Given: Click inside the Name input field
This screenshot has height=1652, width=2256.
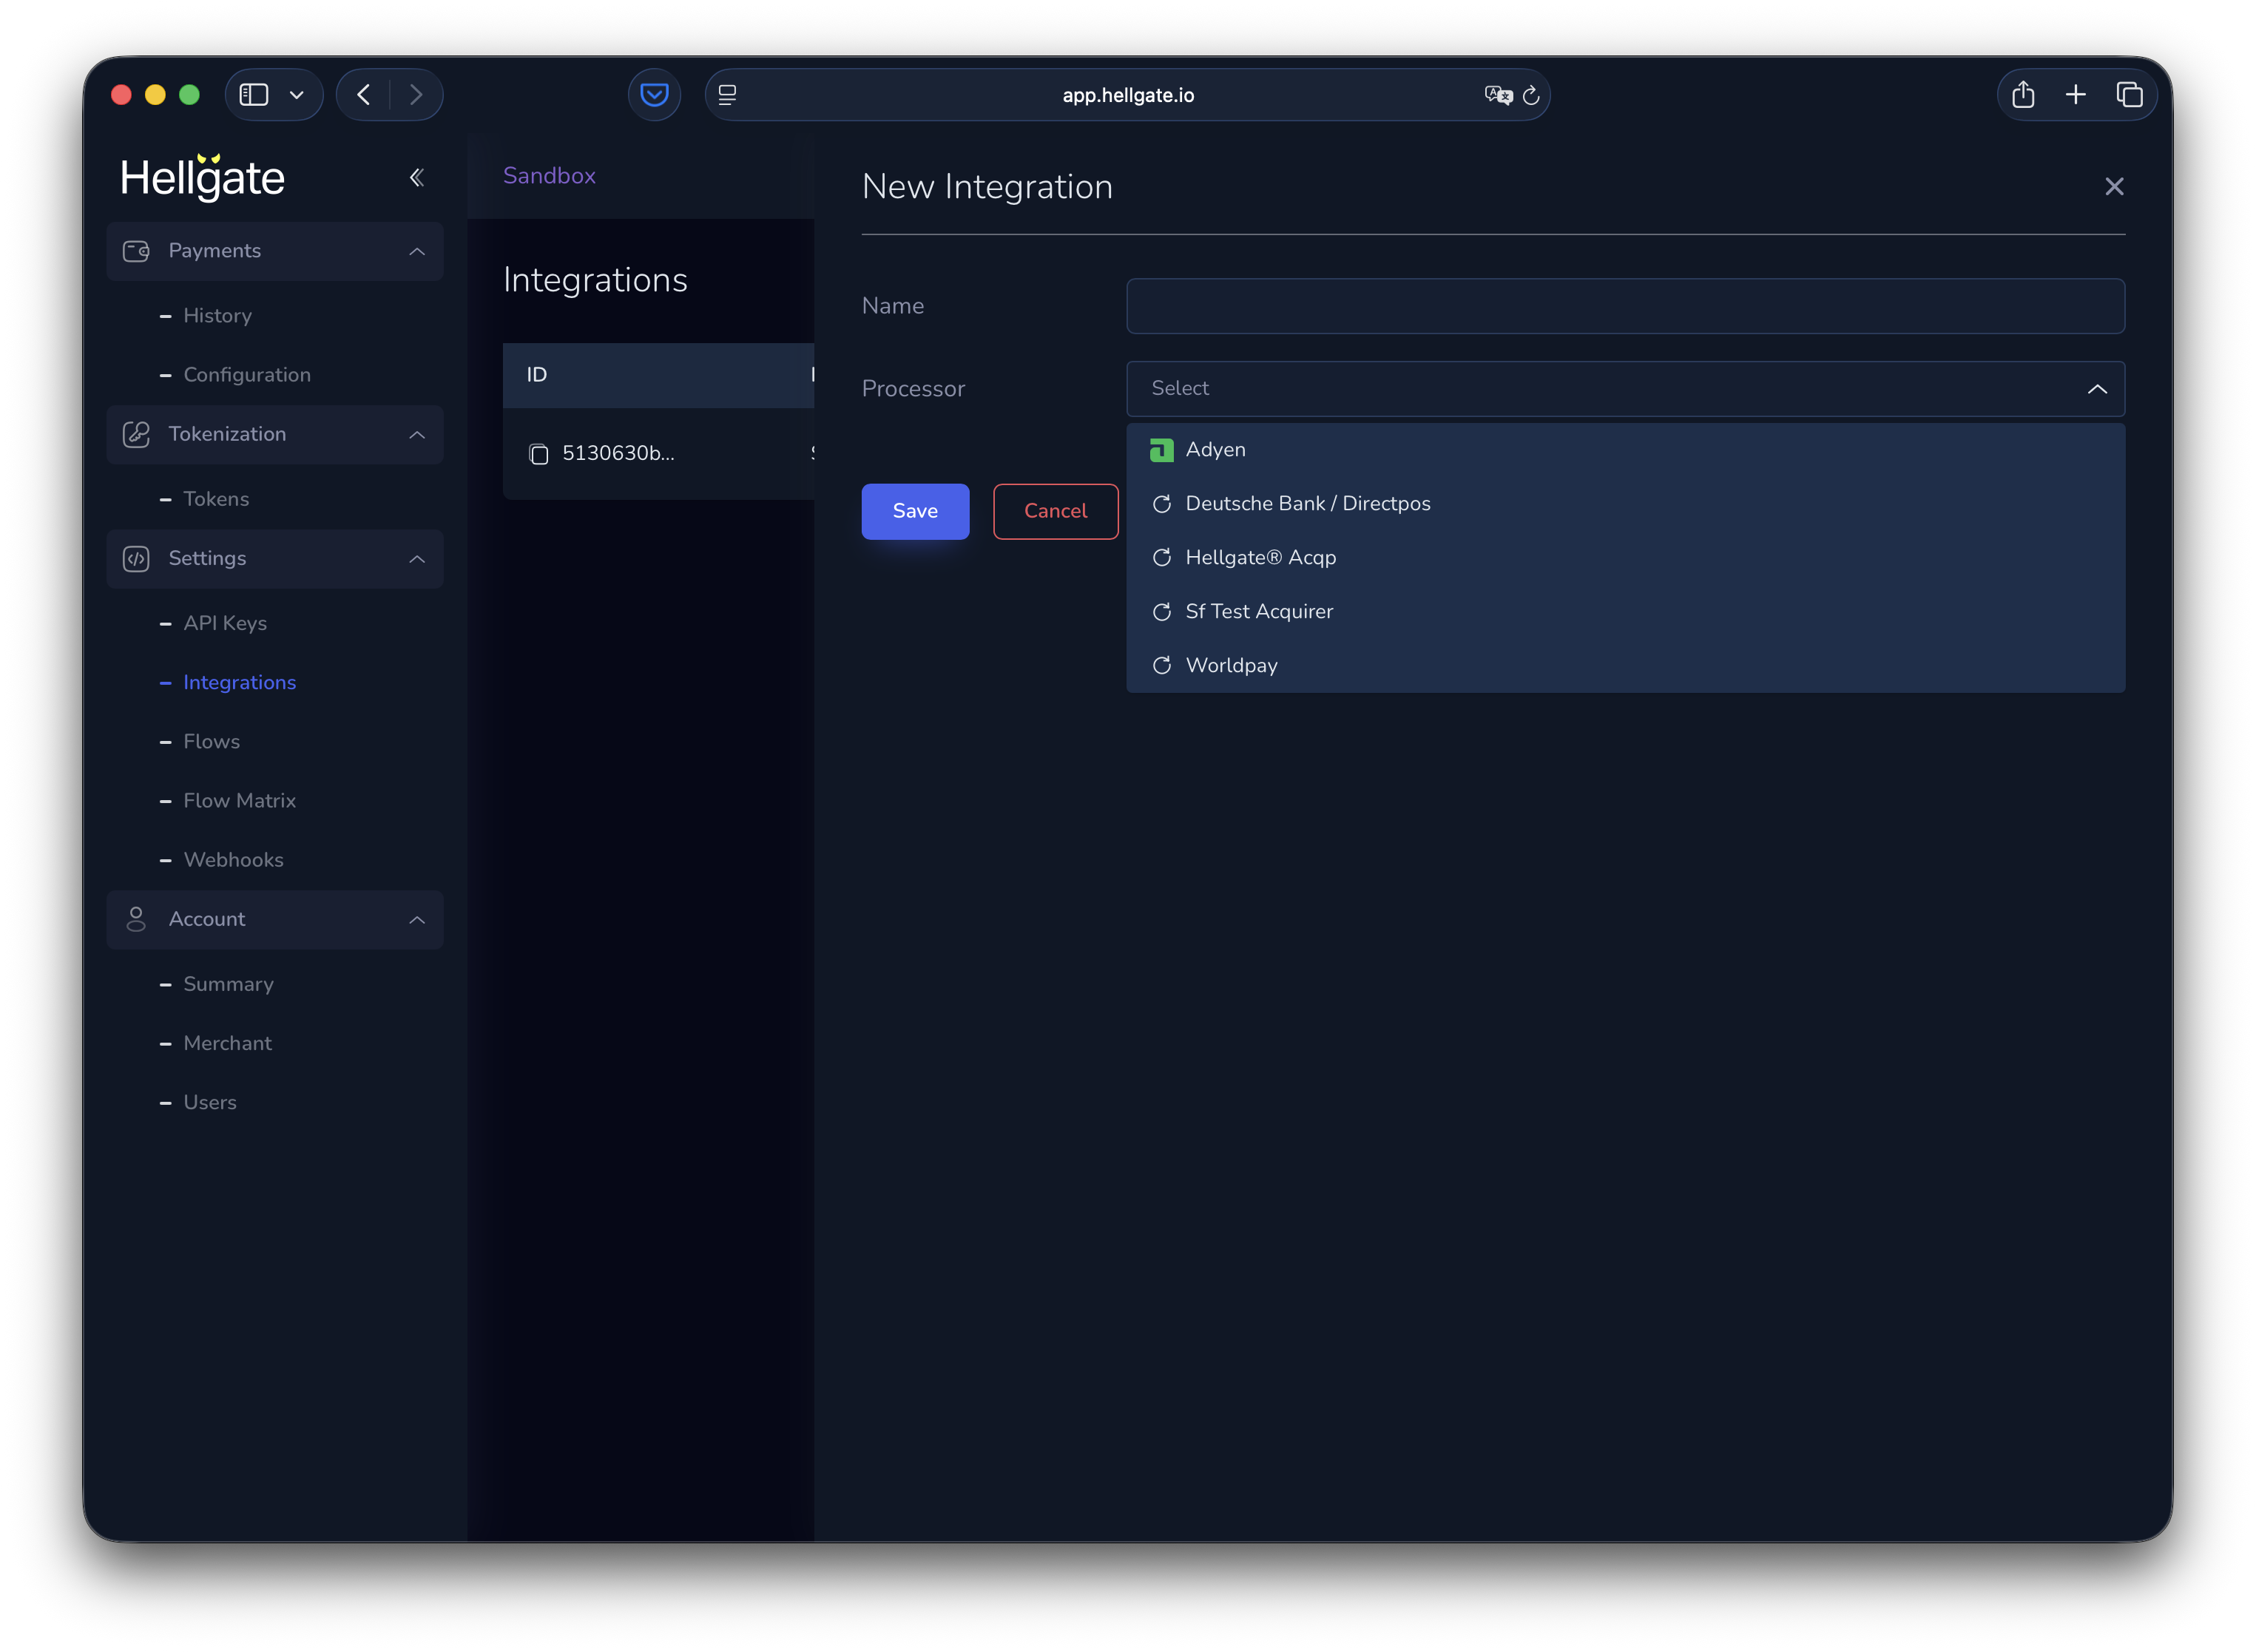Looking at the screenshot, I should [x=1624, y=306].
